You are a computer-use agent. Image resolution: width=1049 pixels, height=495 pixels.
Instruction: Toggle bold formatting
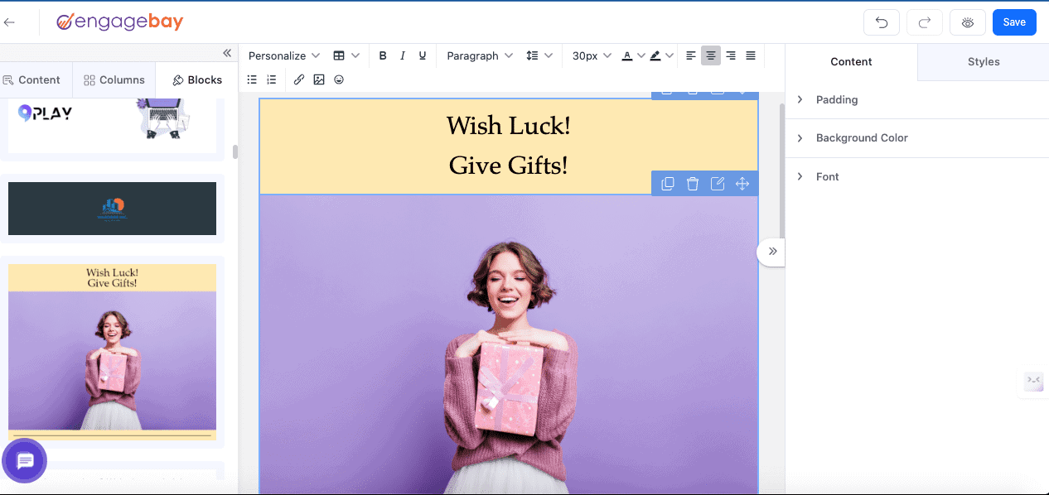(x=383, y=56)
